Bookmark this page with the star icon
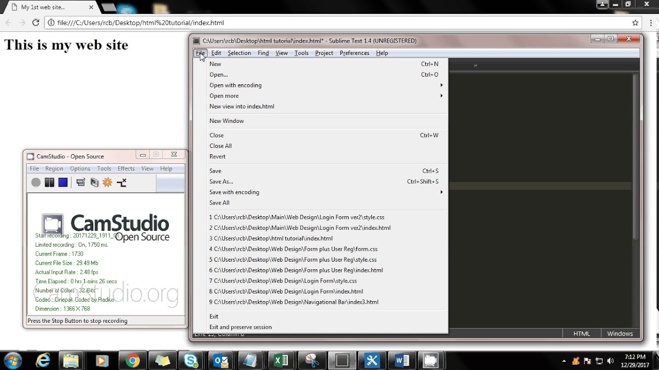This screenshot has height=370, width=659. pos(635,23)
